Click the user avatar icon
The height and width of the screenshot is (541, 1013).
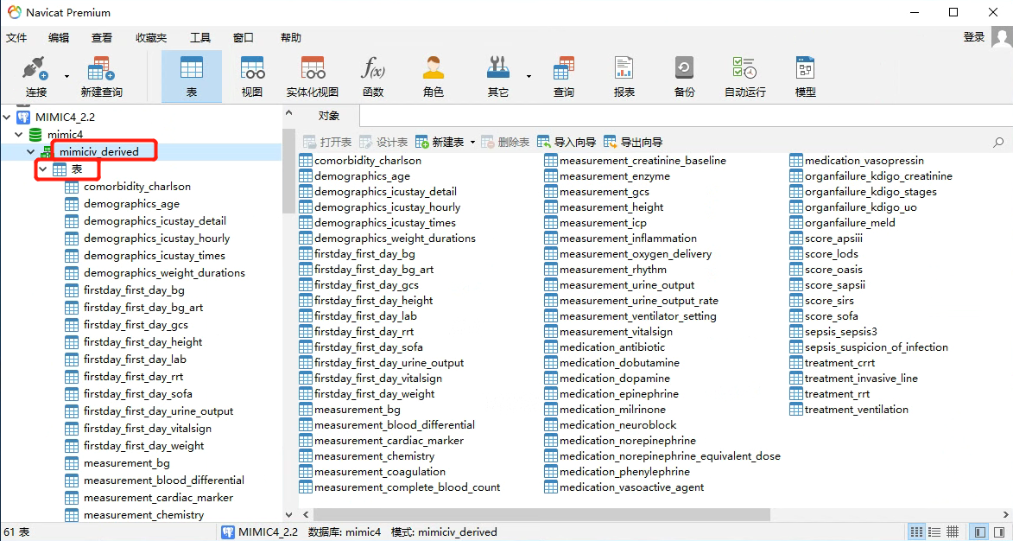pos(1002,37)
